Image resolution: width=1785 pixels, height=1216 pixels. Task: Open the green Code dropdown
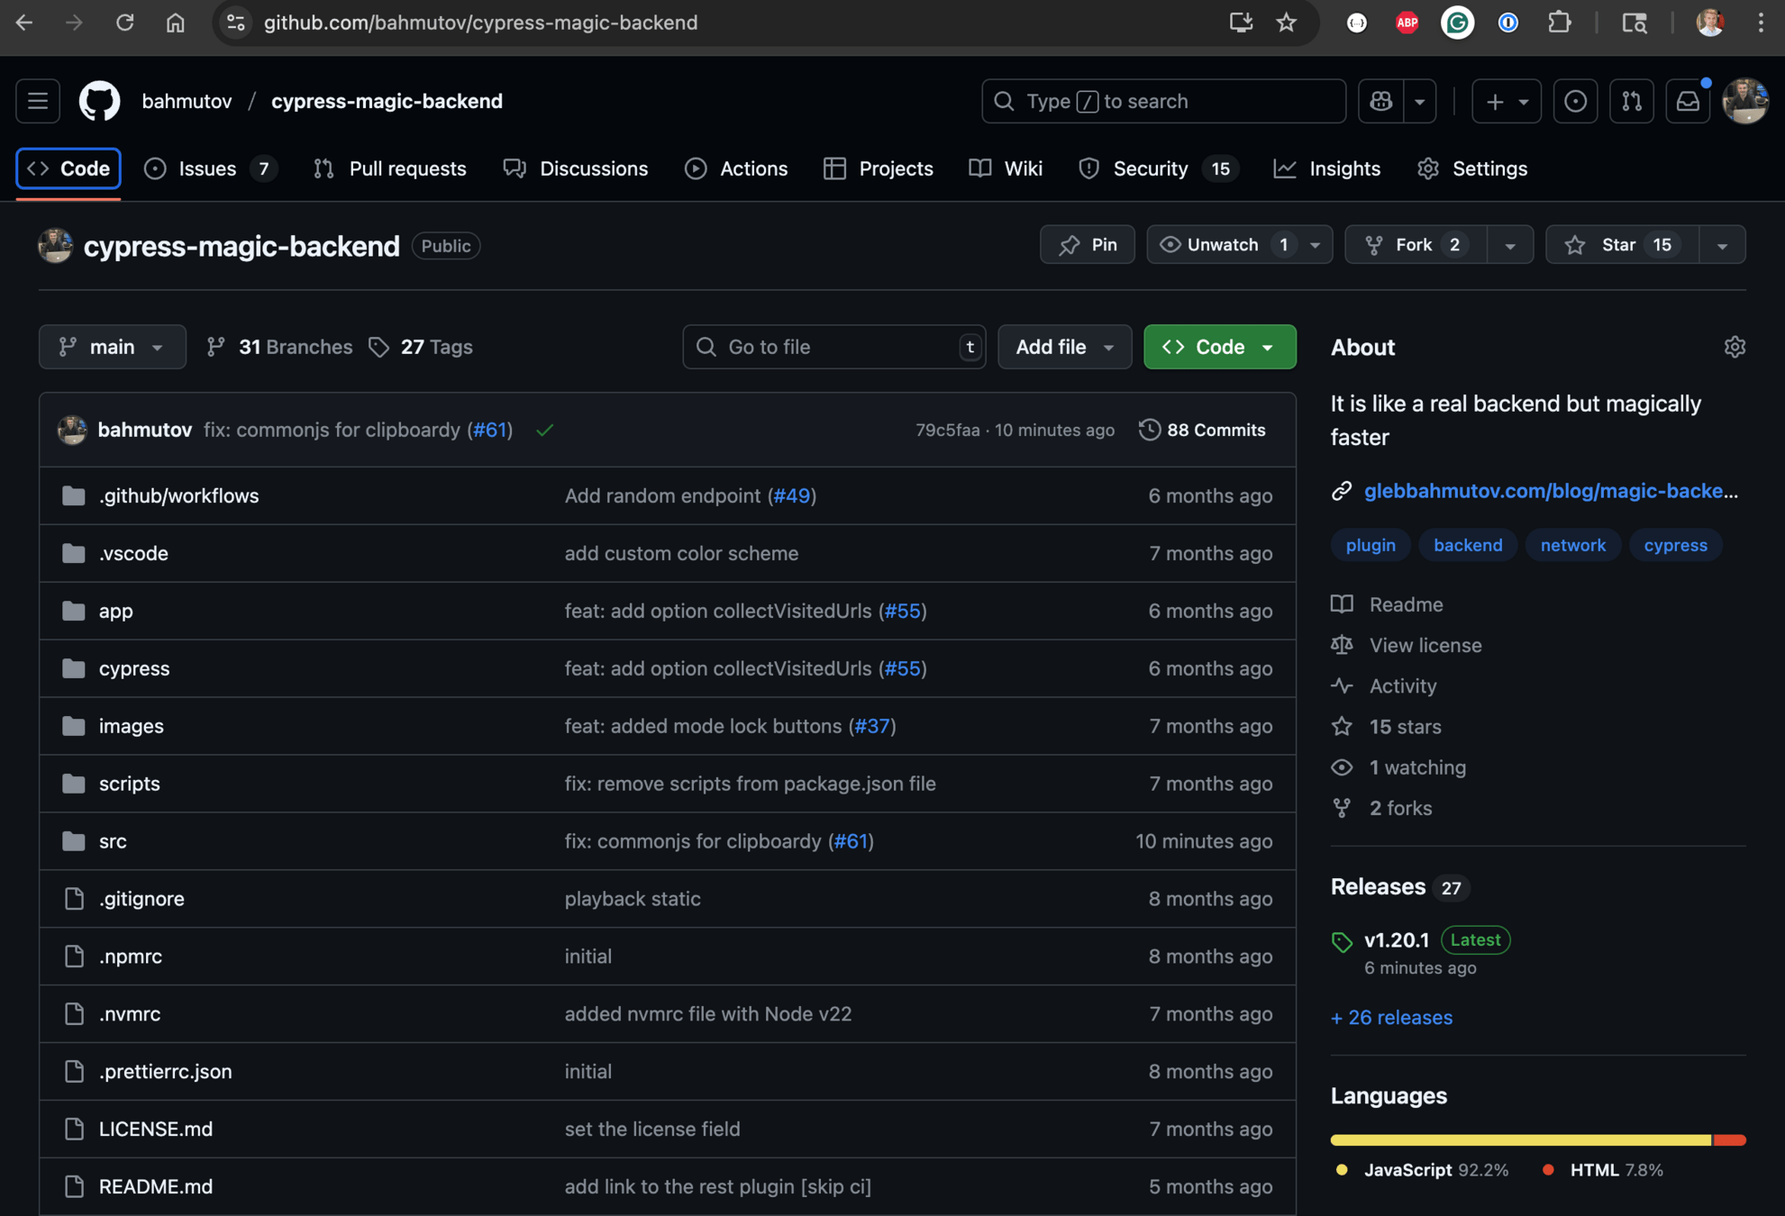(x=1219, y=347)
